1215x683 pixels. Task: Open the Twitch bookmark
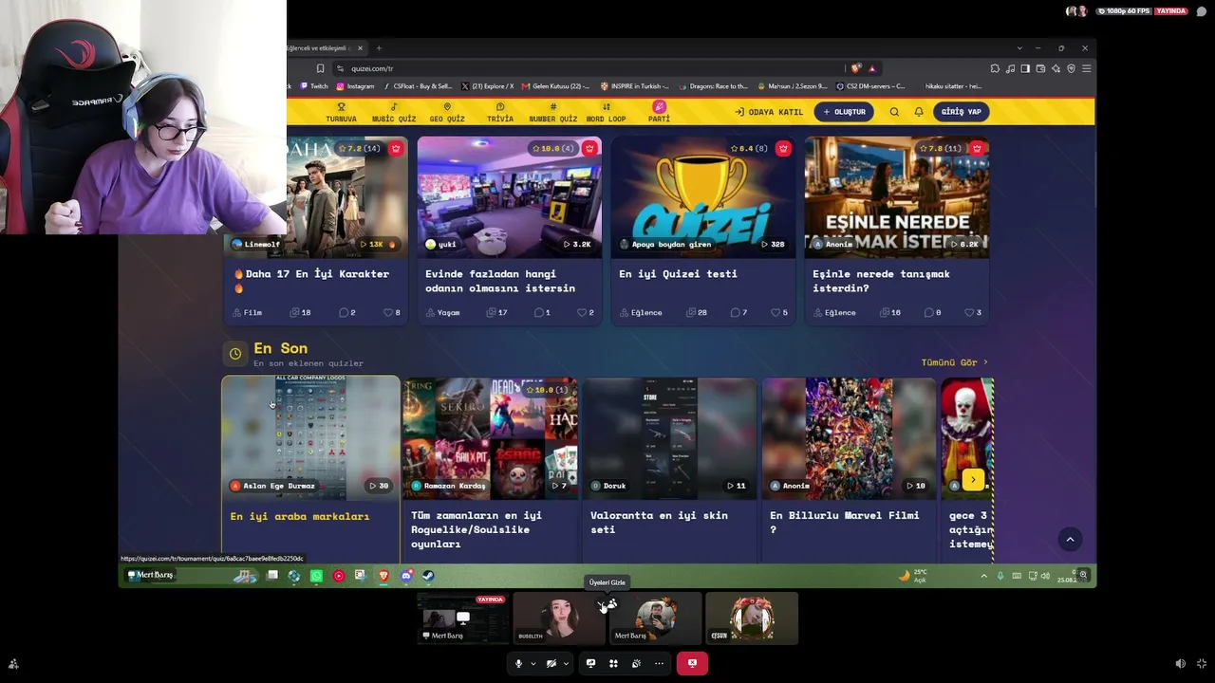(314, 86)
